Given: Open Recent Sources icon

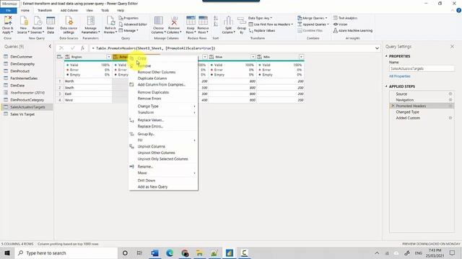Looking at the screenshot, I should 37,24.
